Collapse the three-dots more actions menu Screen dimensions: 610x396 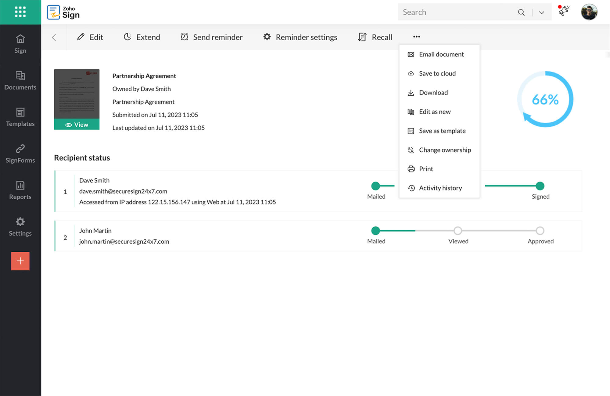[416, 37]
